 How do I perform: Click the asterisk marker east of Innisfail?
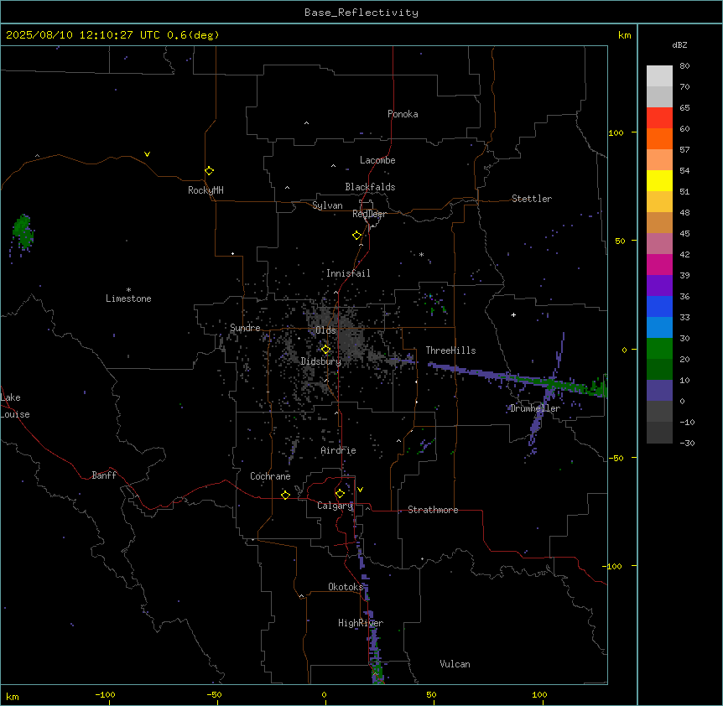pos(421,254)
